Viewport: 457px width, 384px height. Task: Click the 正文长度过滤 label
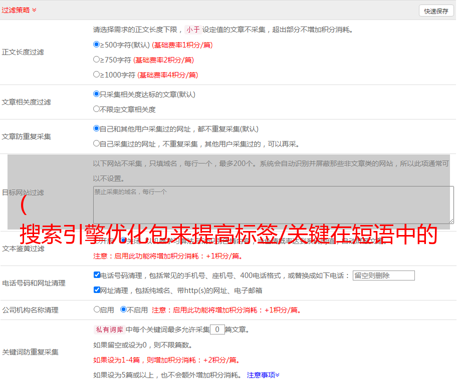click(23, 52)
